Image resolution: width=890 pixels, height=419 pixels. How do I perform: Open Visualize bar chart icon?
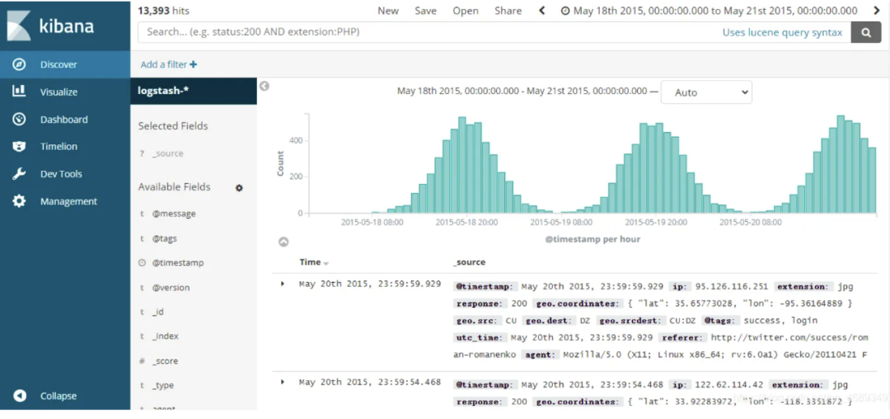tap(19, 91)
